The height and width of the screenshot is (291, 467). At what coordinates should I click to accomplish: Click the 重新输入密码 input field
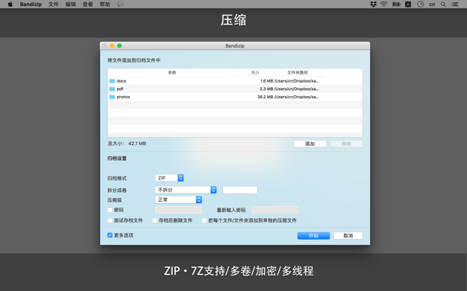pyautogui.click(x=275, y=210)
